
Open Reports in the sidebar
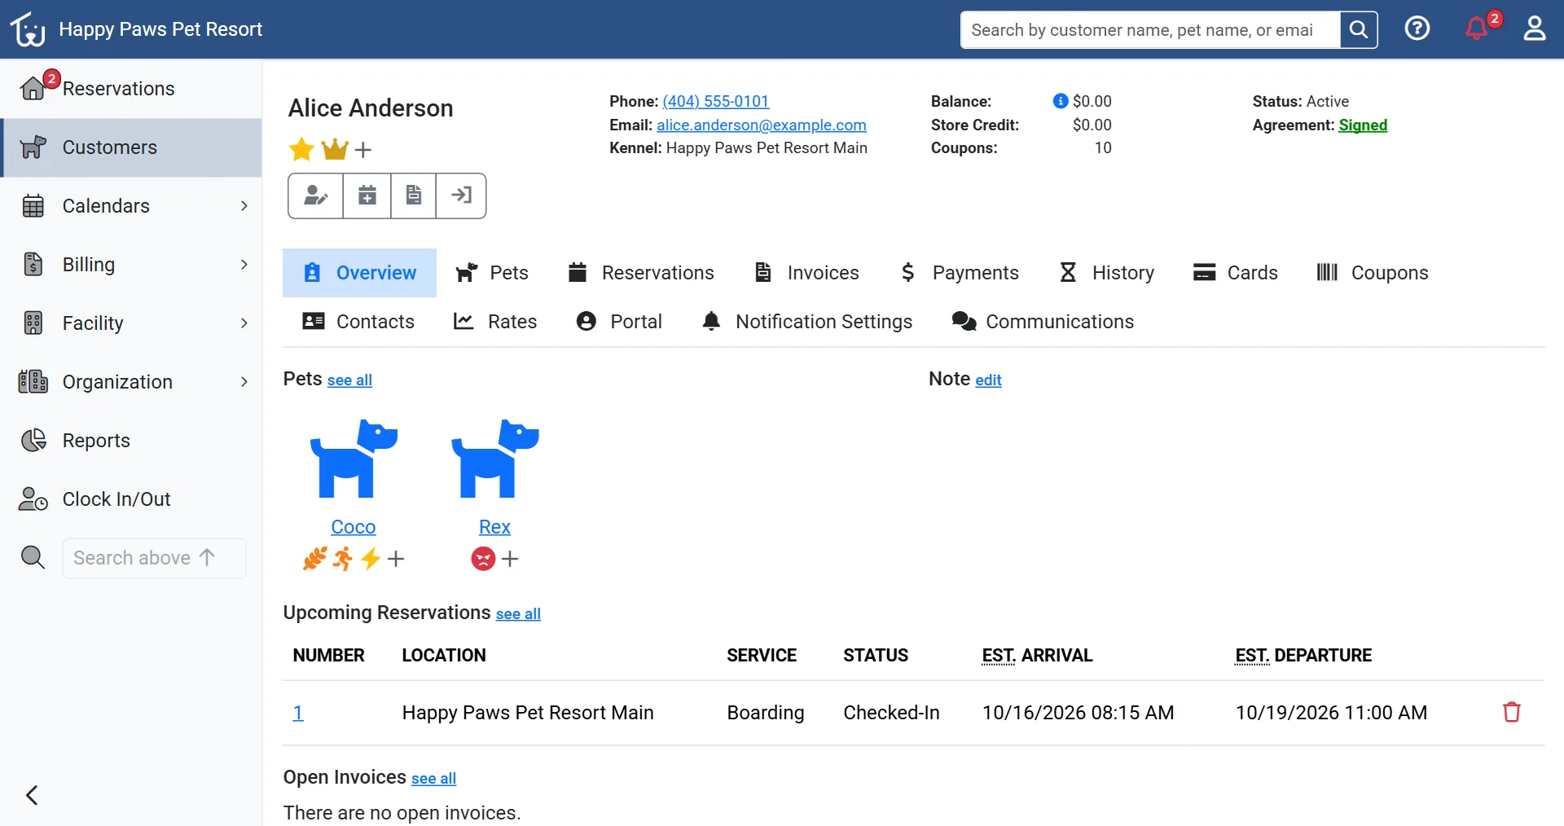[131, 441]
